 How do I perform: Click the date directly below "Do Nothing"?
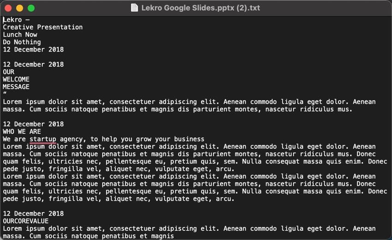[x=33, y=49]
